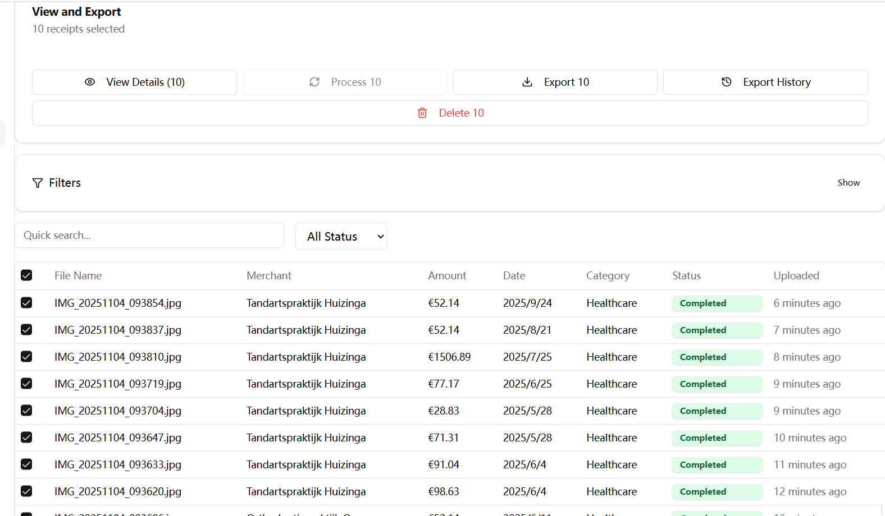
Task: Click file name IMG_20251104_093810.jpg
Action: 118,357
